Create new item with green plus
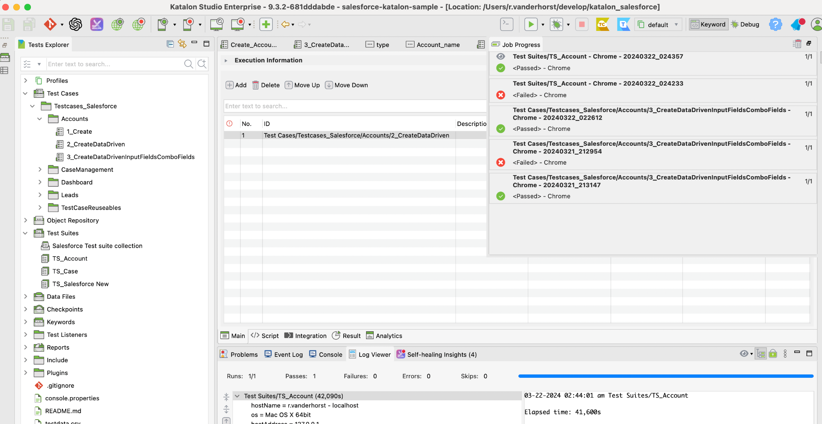Viewport: 822px width, 424px height. point(266,24)
